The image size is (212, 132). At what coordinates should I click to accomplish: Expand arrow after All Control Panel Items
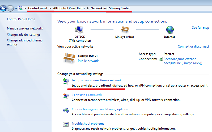pos(88,8)
